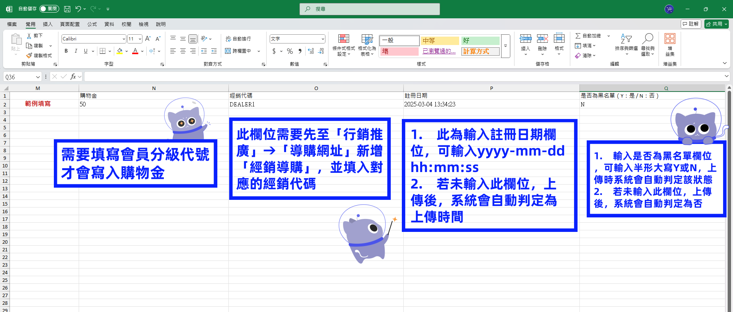Expand the cell styles gallery arrow
Viewport: 733px width, 312px height.
[x=506, y=46]
